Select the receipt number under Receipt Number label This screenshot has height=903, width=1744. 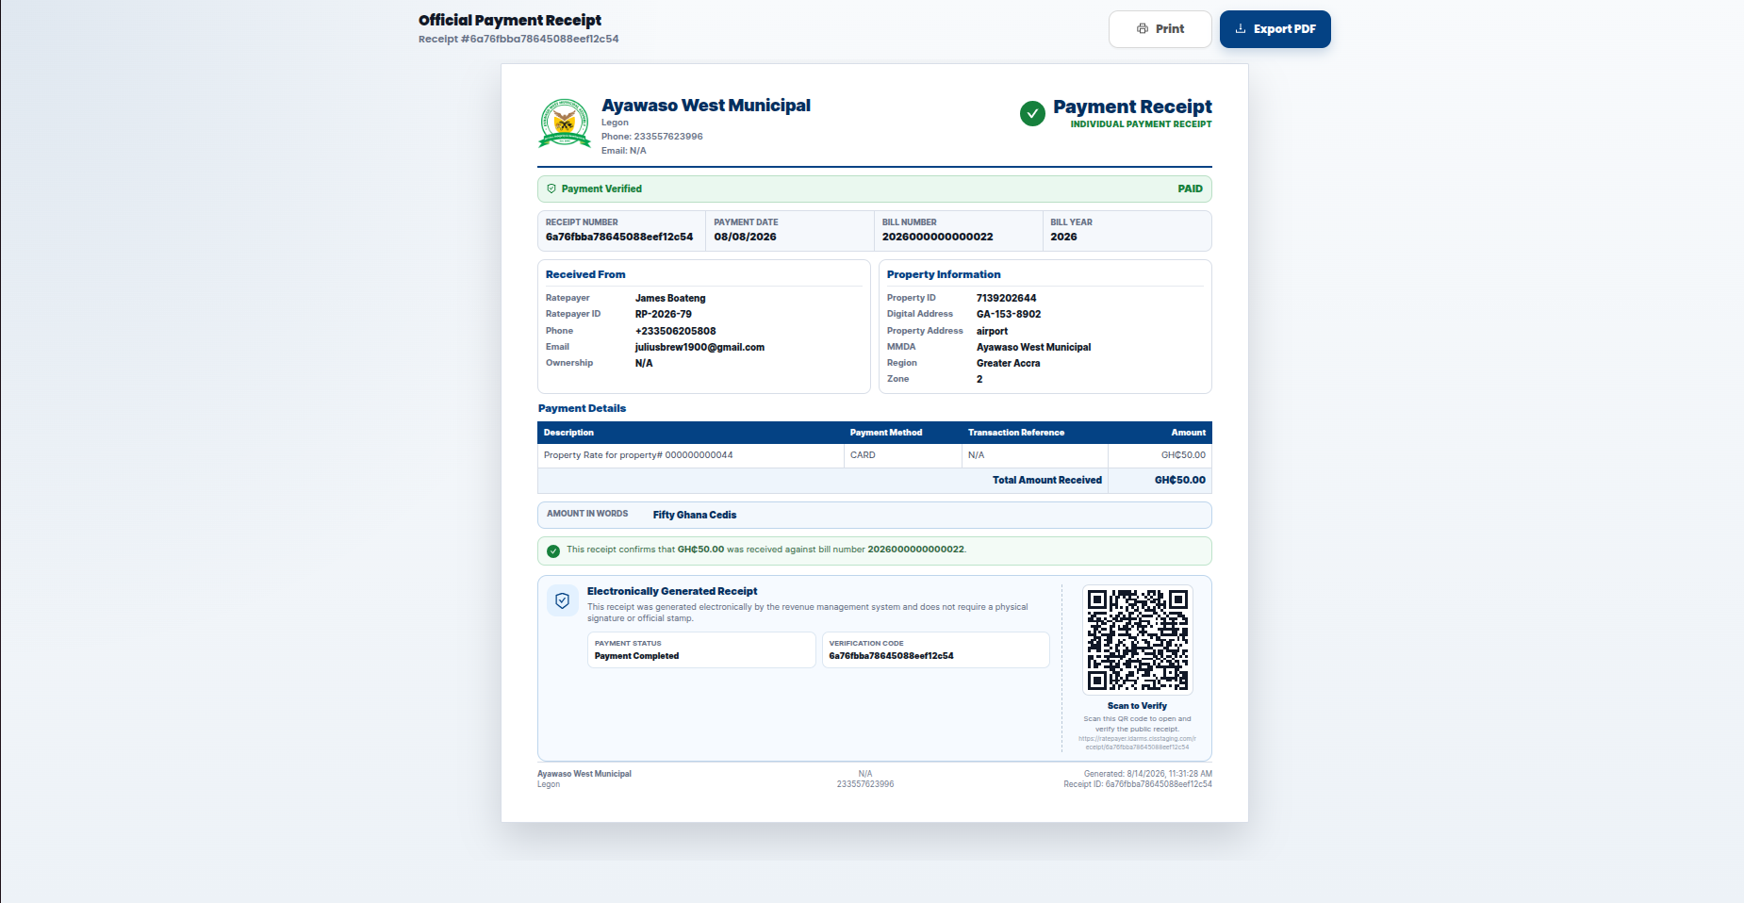coord(619,237)
